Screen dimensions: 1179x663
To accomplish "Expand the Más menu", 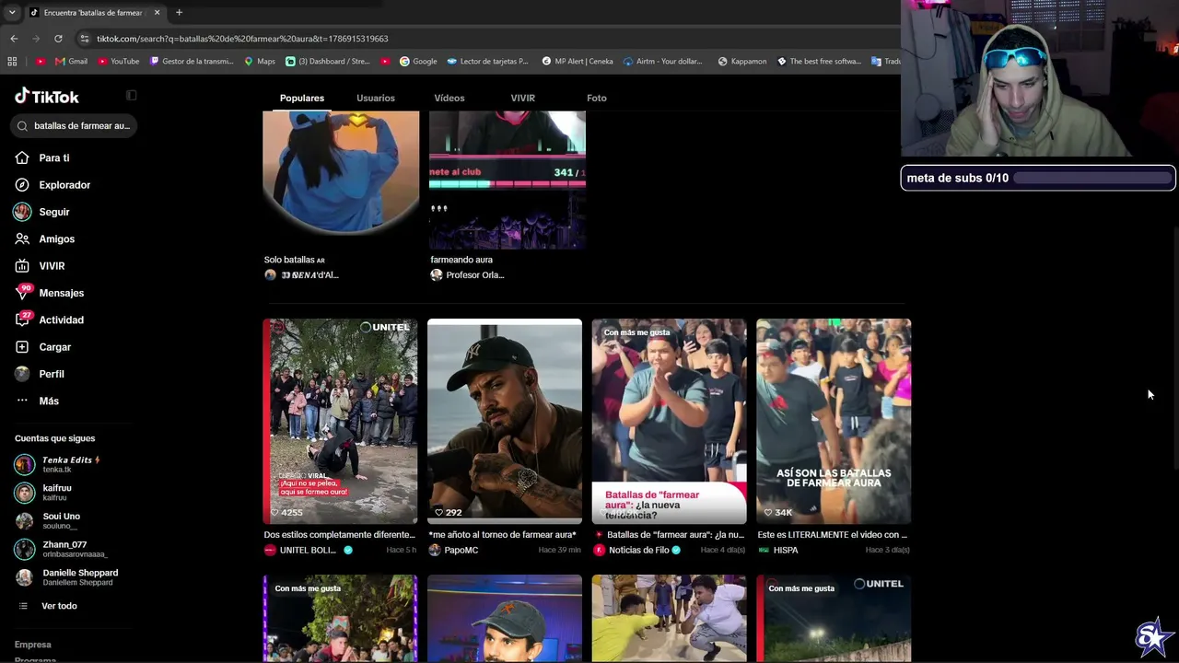I will (x=37, y=401).
